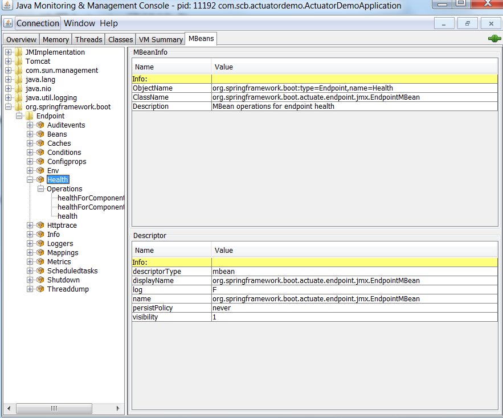503x418 pixels.
Task: Click the Tomcat folder icon
Action: (x=18, y=61)
